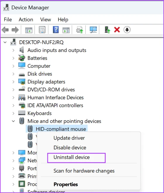Select the Batteries label

(x=37, y=58)
